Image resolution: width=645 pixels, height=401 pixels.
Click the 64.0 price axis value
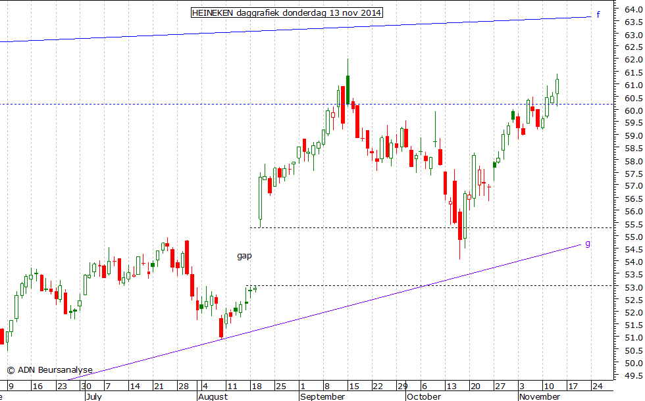[x=633, y=9]
